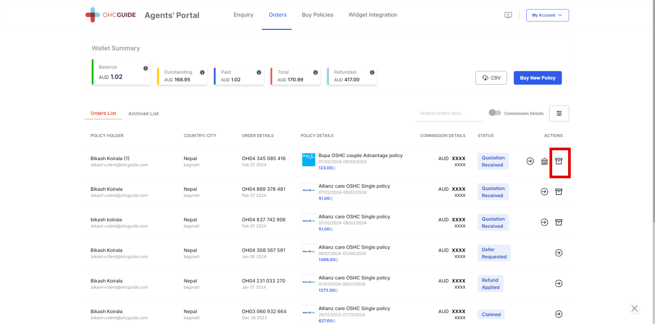Click the Balance info icon
The height and width of the screenshot is (324, 655).
point(145,68)
